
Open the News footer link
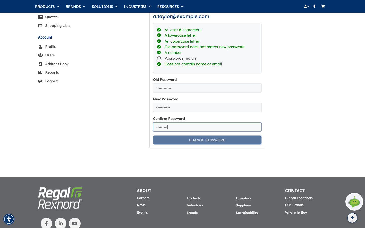141,205
